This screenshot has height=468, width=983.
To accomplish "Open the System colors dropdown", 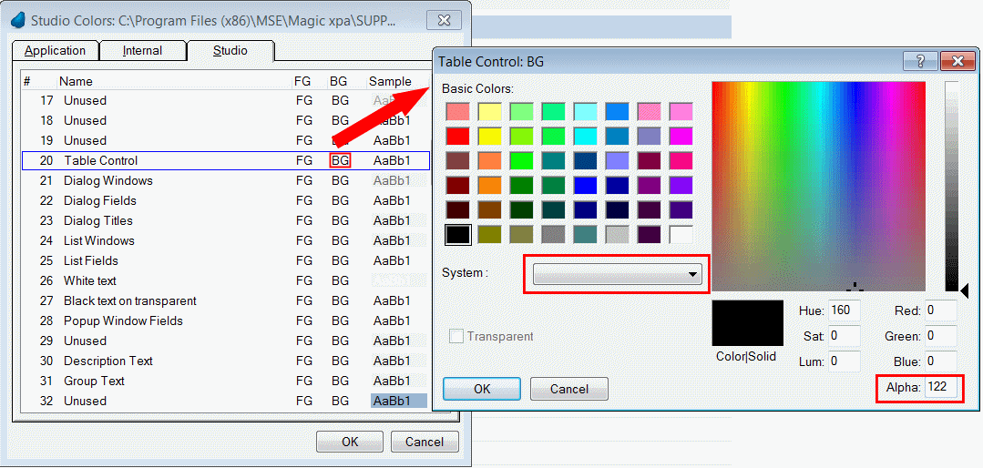I will click(x=617, y=274).
